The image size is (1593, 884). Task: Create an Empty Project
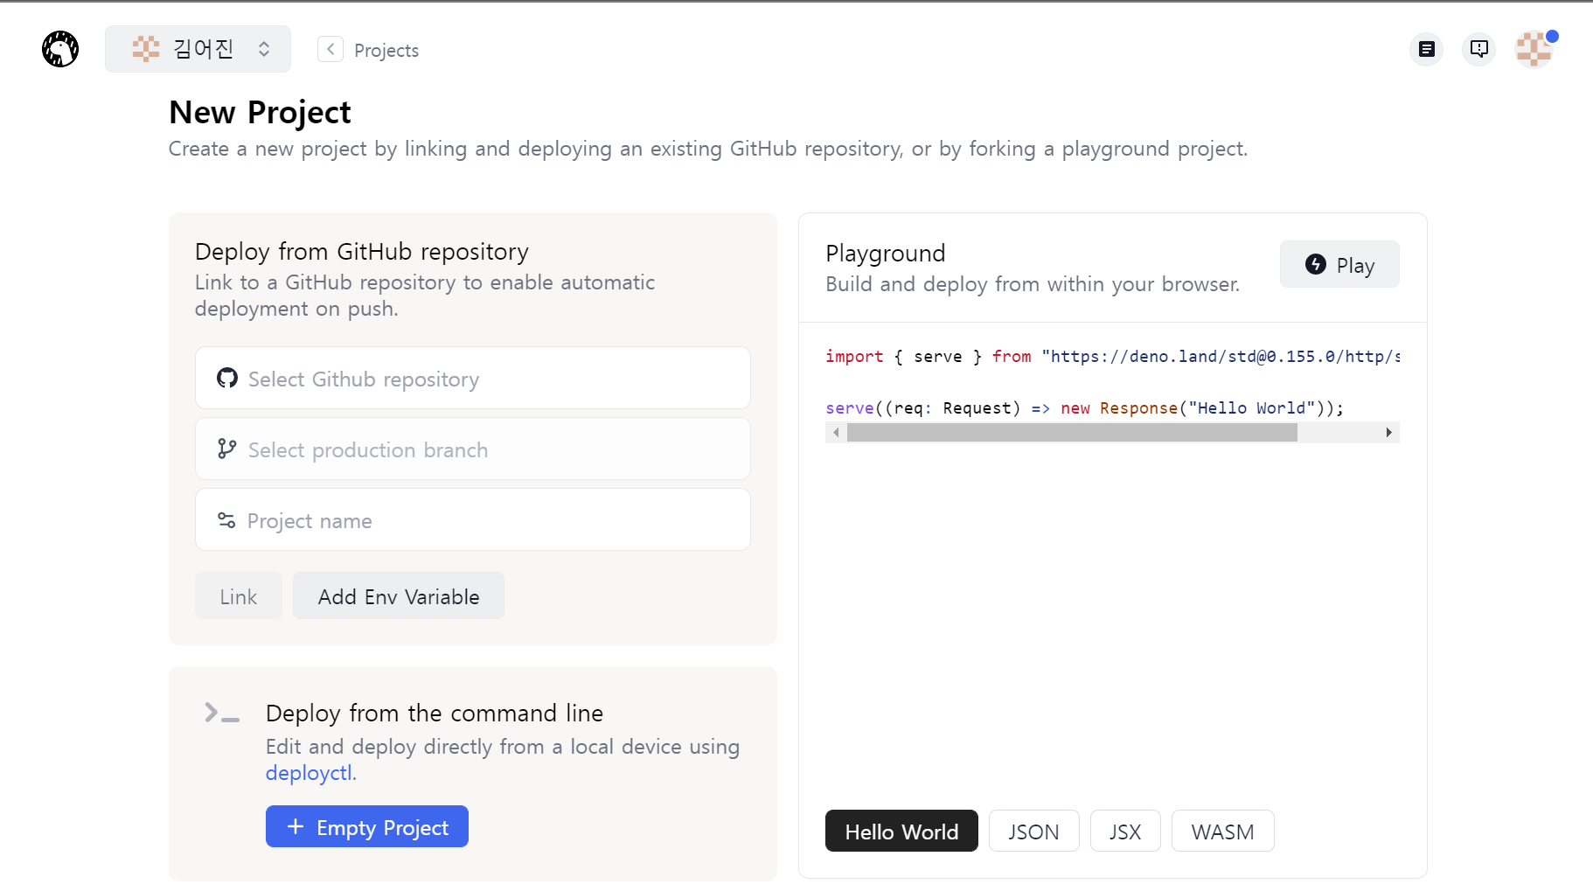[366, 827]
